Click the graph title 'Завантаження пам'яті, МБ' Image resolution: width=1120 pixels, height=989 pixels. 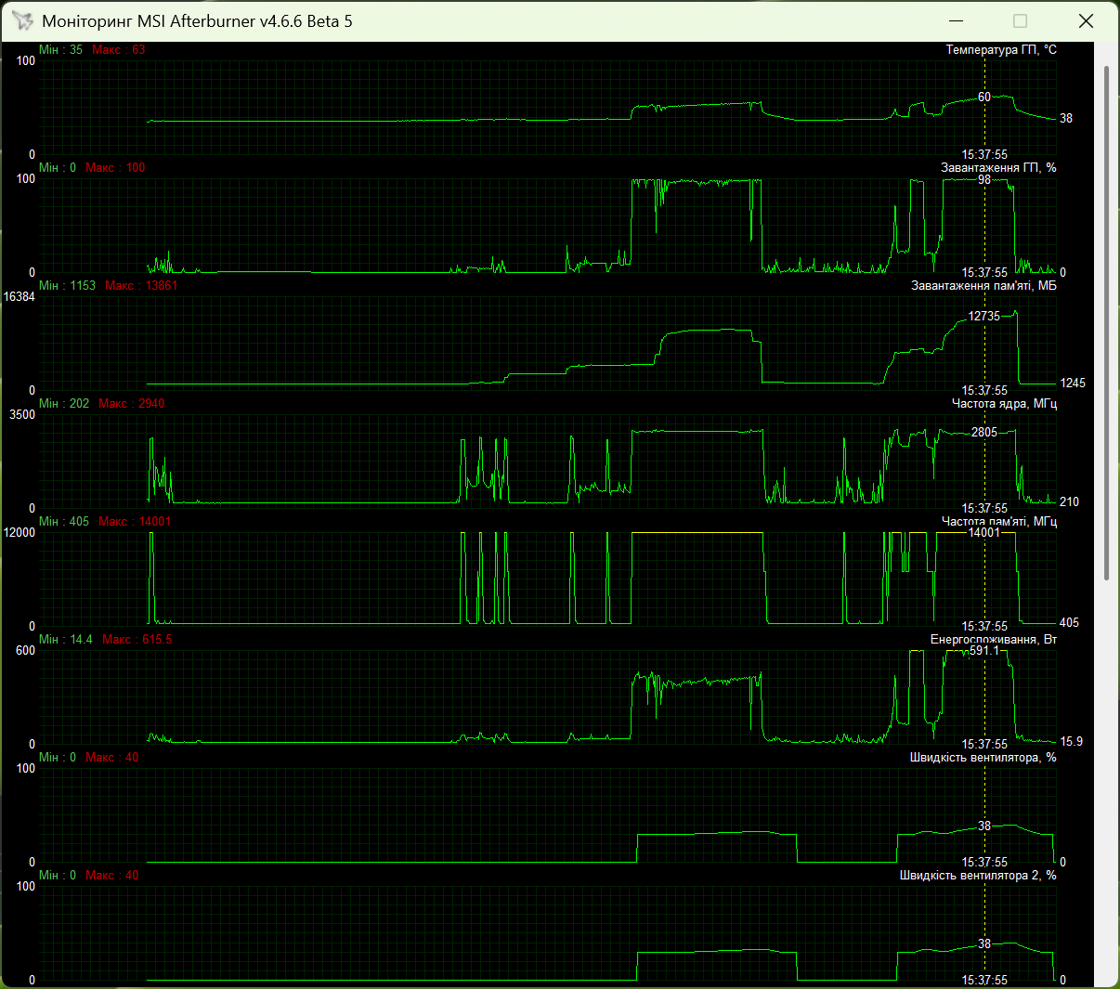(983, 286)
